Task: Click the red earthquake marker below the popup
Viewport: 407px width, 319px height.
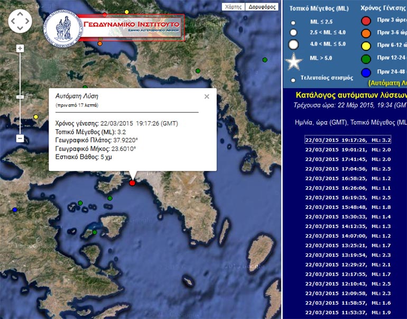Action: [x=132, y=183]
